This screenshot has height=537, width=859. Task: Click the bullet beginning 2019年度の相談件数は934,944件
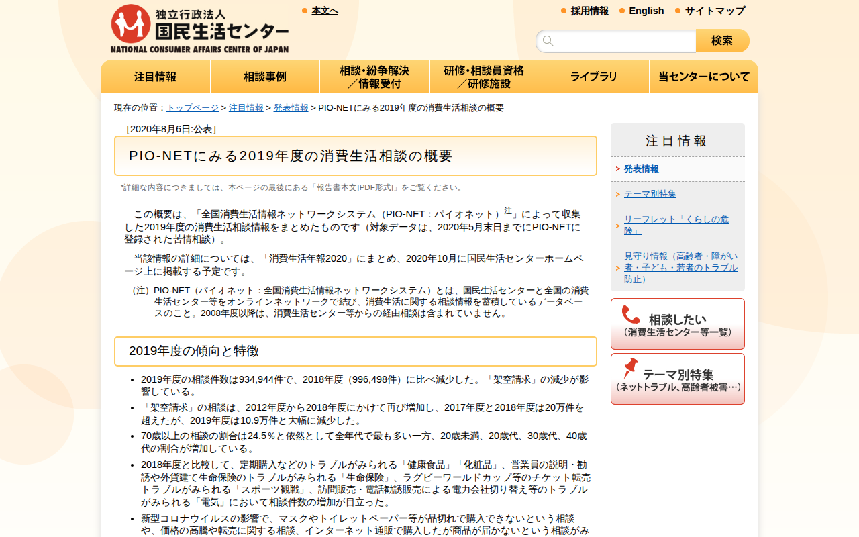pos(365,385)
